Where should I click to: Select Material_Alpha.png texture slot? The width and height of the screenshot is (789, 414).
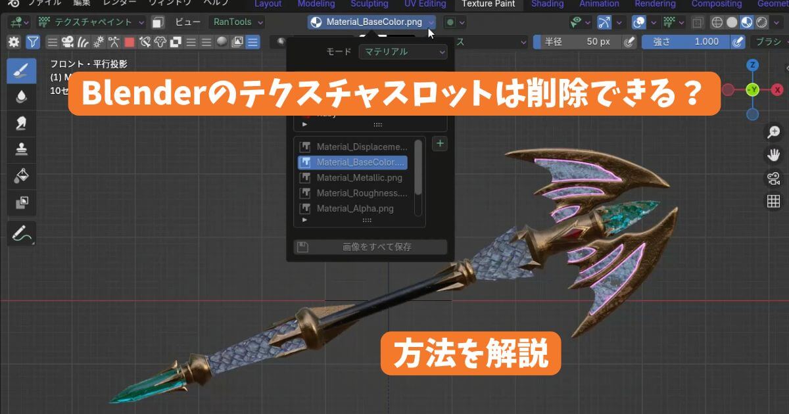click(353, 208)
